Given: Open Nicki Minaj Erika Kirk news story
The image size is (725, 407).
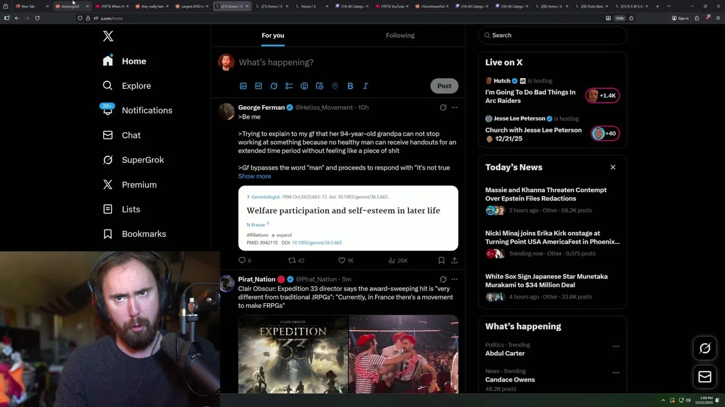Looking at the screenshot, I should 552,245.
